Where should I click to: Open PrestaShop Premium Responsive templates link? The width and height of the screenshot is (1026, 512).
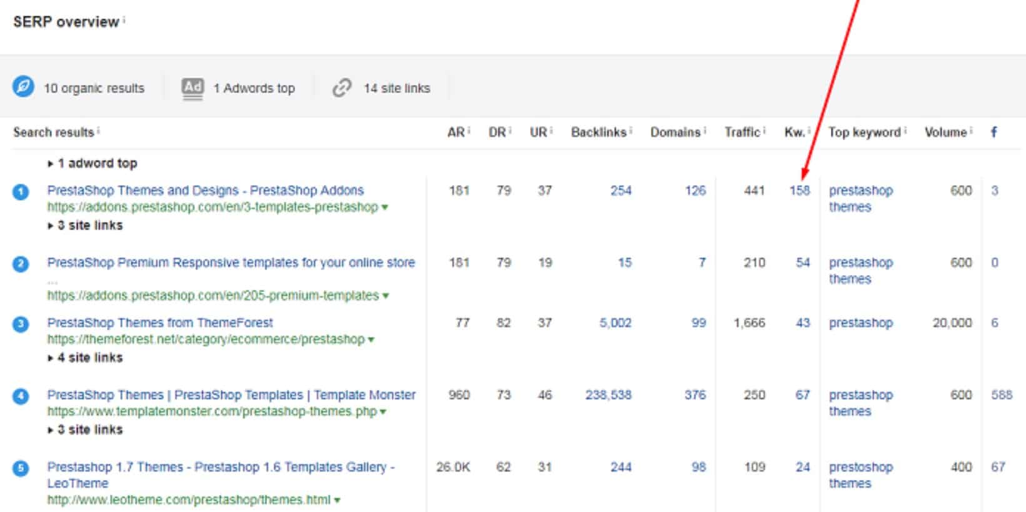coord(231,263)
